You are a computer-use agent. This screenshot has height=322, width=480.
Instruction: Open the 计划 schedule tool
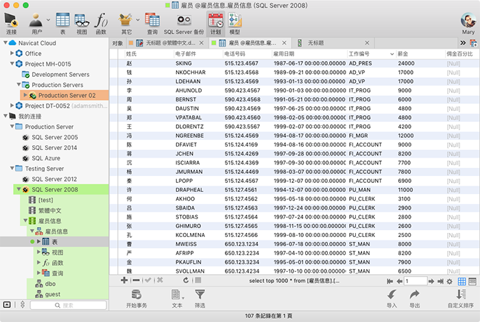point(215,23)
